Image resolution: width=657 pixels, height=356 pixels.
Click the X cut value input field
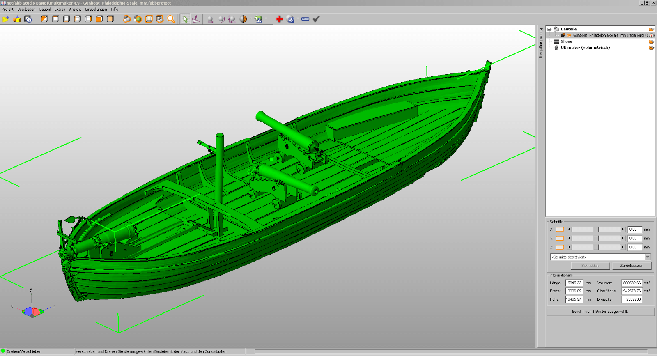coord(634,230)
